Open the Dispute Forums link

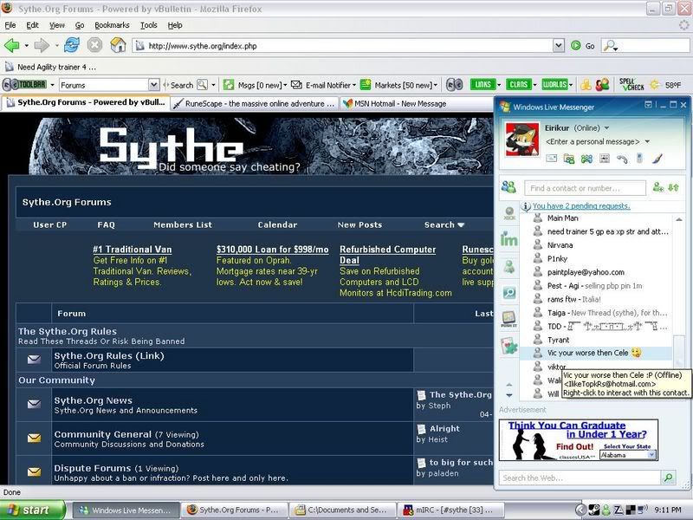click(93, 468)
